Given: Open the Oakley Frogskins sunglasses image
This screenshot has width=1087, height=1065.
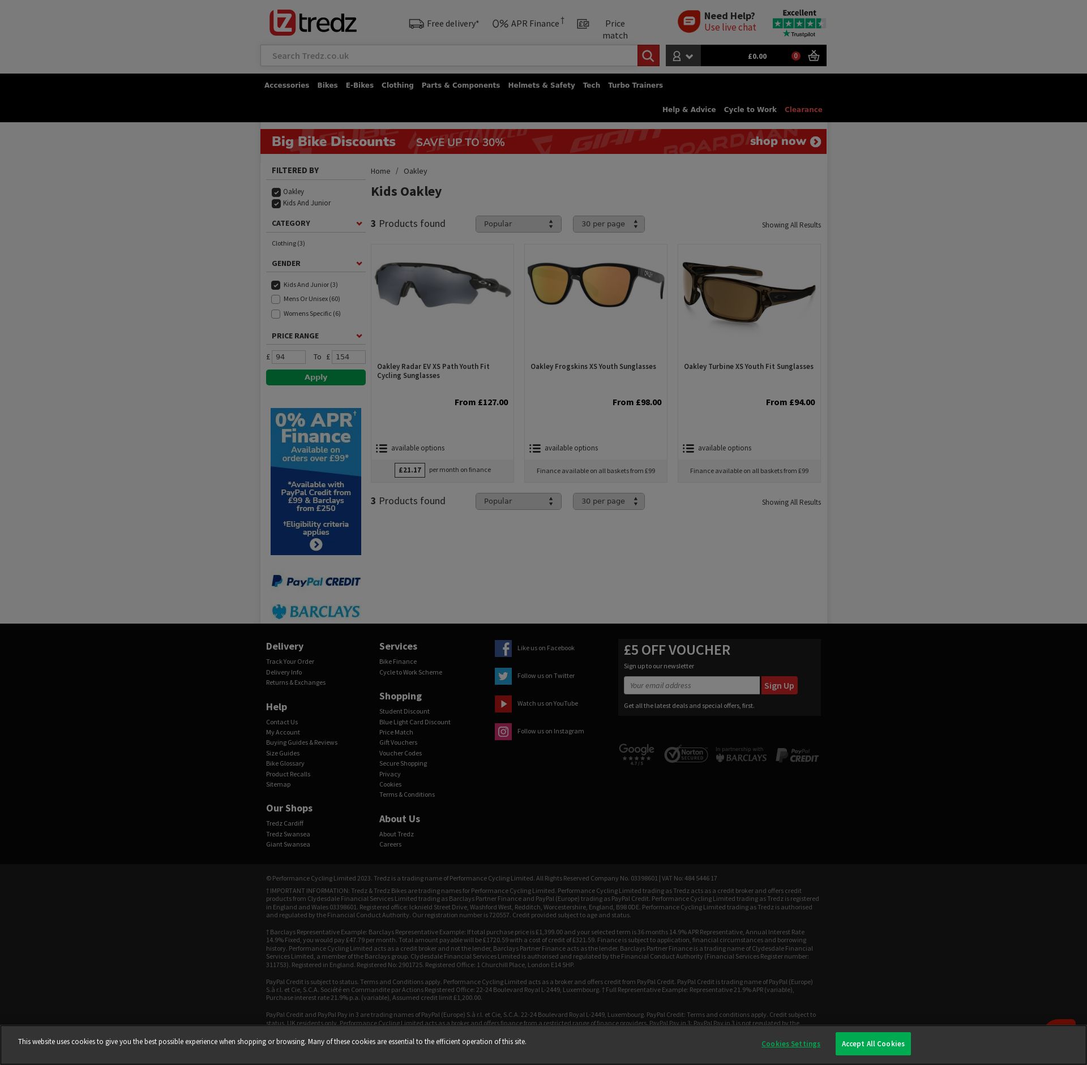Looking at the screenshot, I should 596,285.
